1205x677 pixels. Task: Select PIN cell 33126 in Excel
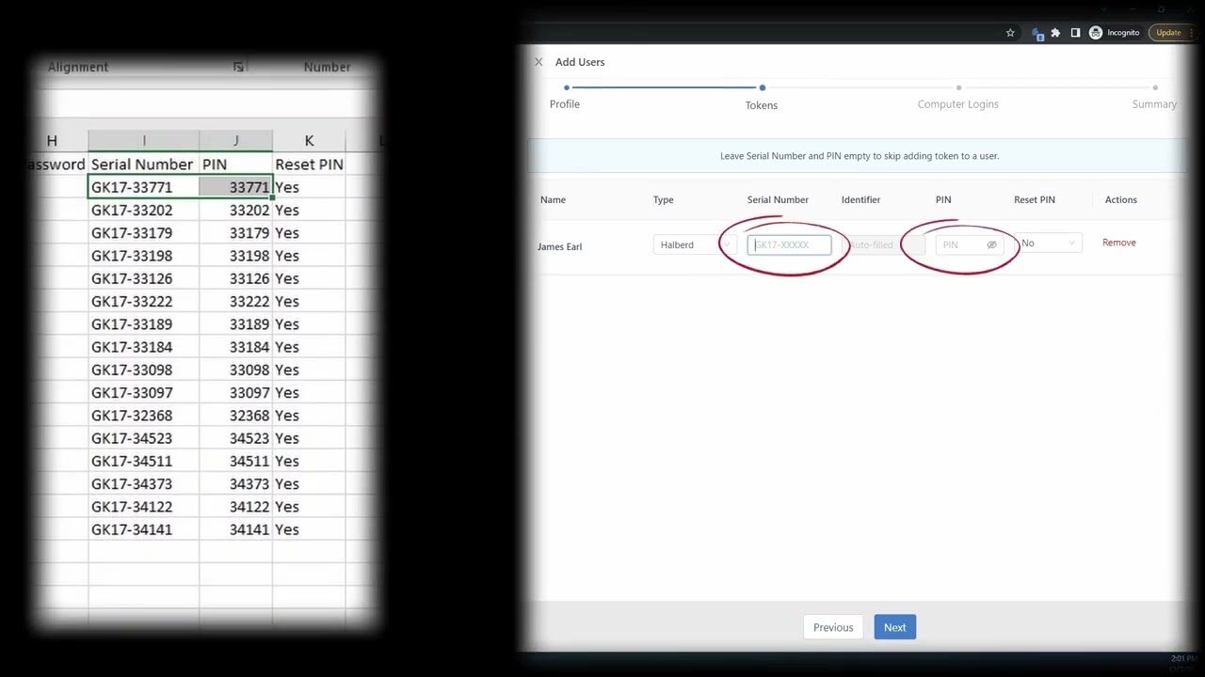[x=236, y=278]
